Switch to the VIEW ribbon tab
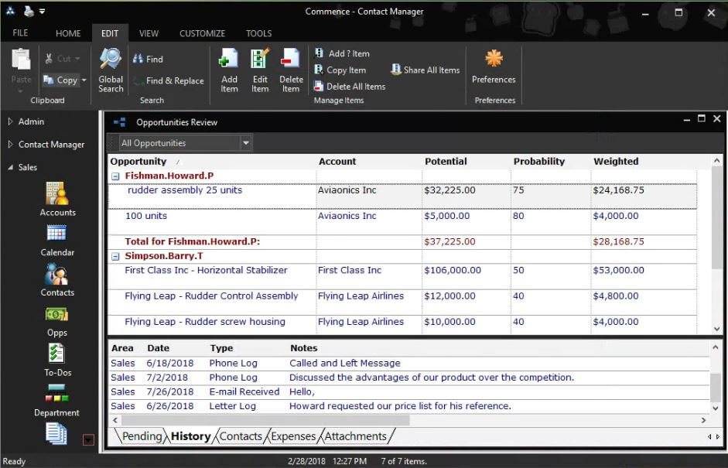The image size is (728, 468). click(x=149, y=33)
